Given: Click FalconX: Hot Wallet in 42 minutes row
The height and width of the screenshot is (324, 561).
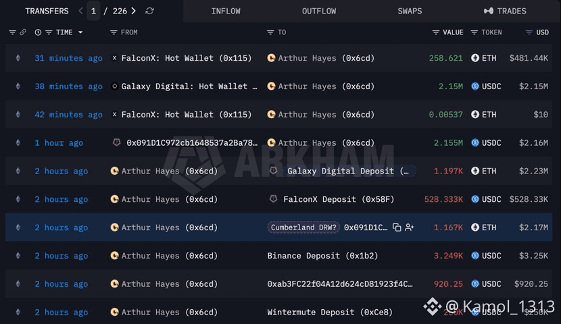Looking at the screenshot, I should point(187,115).
